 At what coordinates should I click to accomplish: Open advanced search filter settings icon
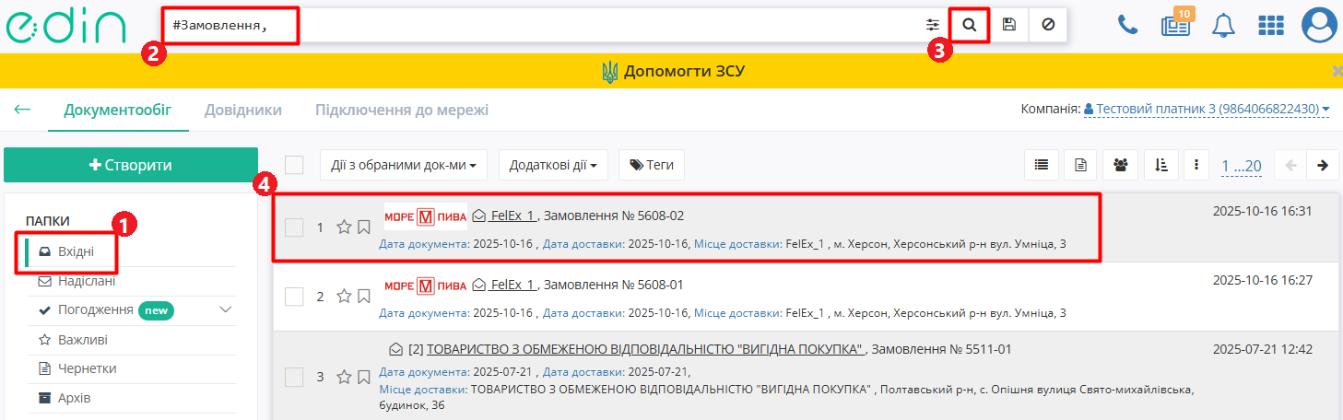point(933,25)
